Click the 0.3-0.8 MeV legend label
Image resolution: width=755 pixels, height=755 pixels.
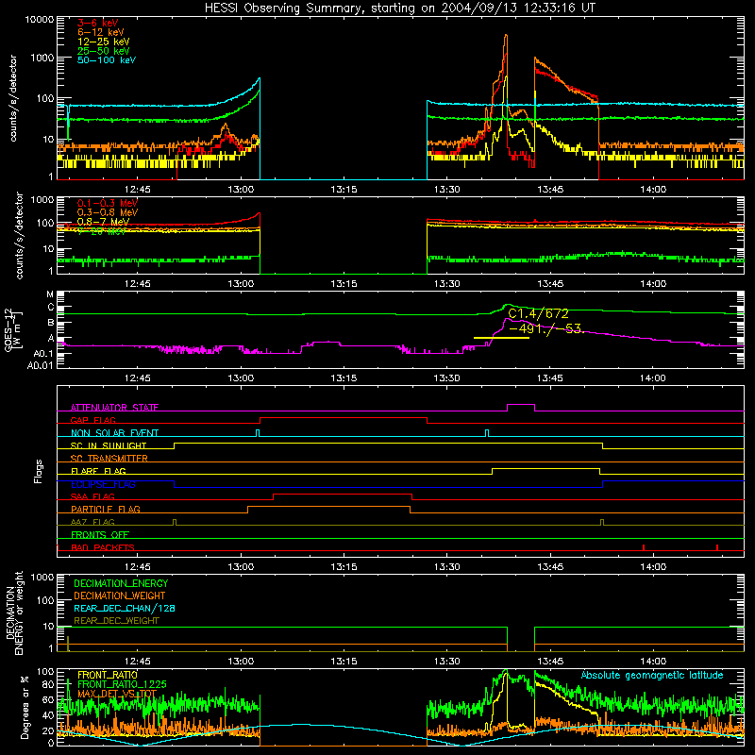point(108,212)
